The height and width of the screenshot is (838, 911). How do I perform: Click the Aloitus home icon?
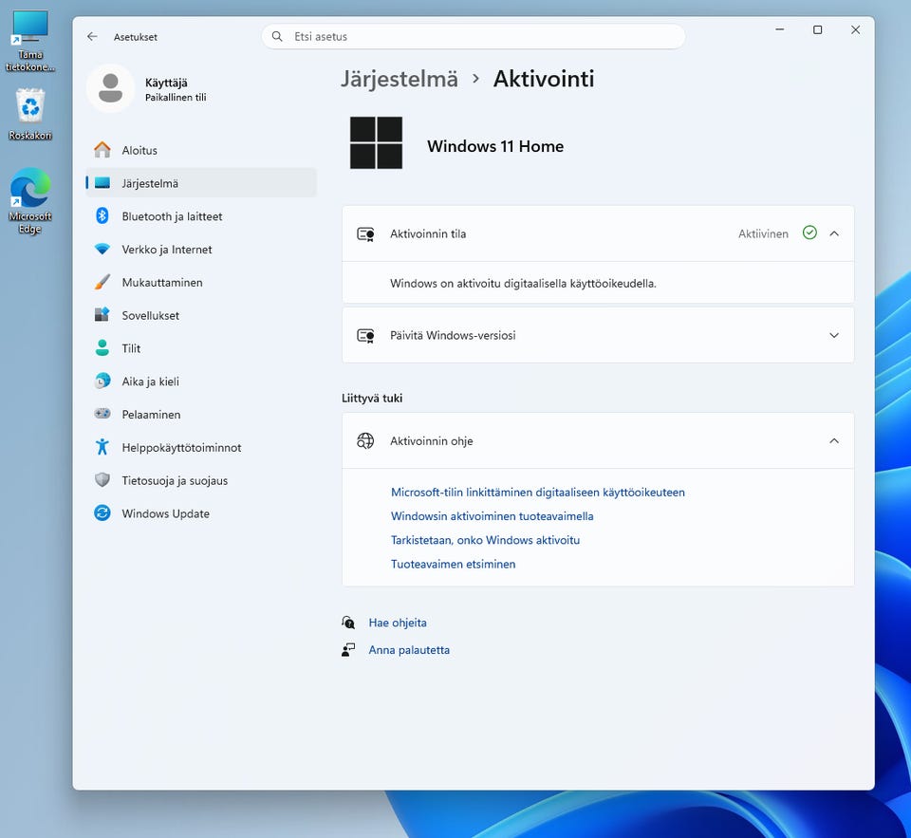point(102,150)
